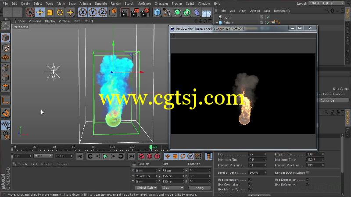Toggle Z axis lock
351x197 pixels.
[102, 12]
